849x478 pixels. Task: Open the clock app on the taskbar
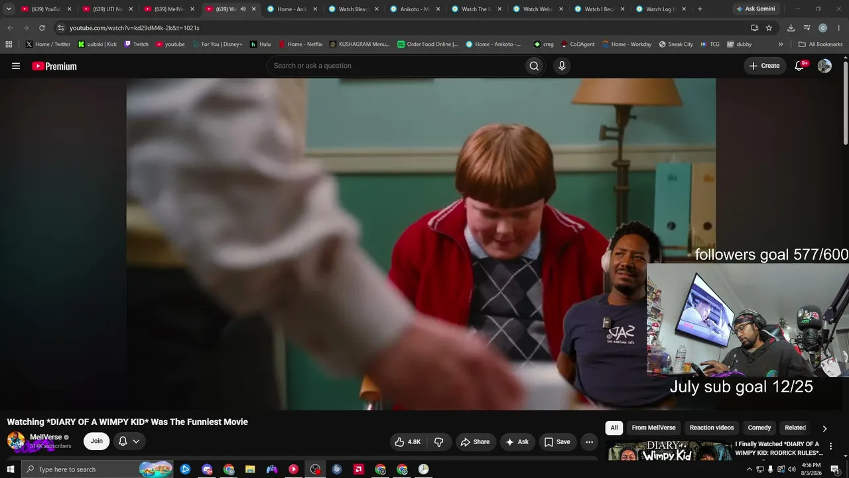click(423, 469)
